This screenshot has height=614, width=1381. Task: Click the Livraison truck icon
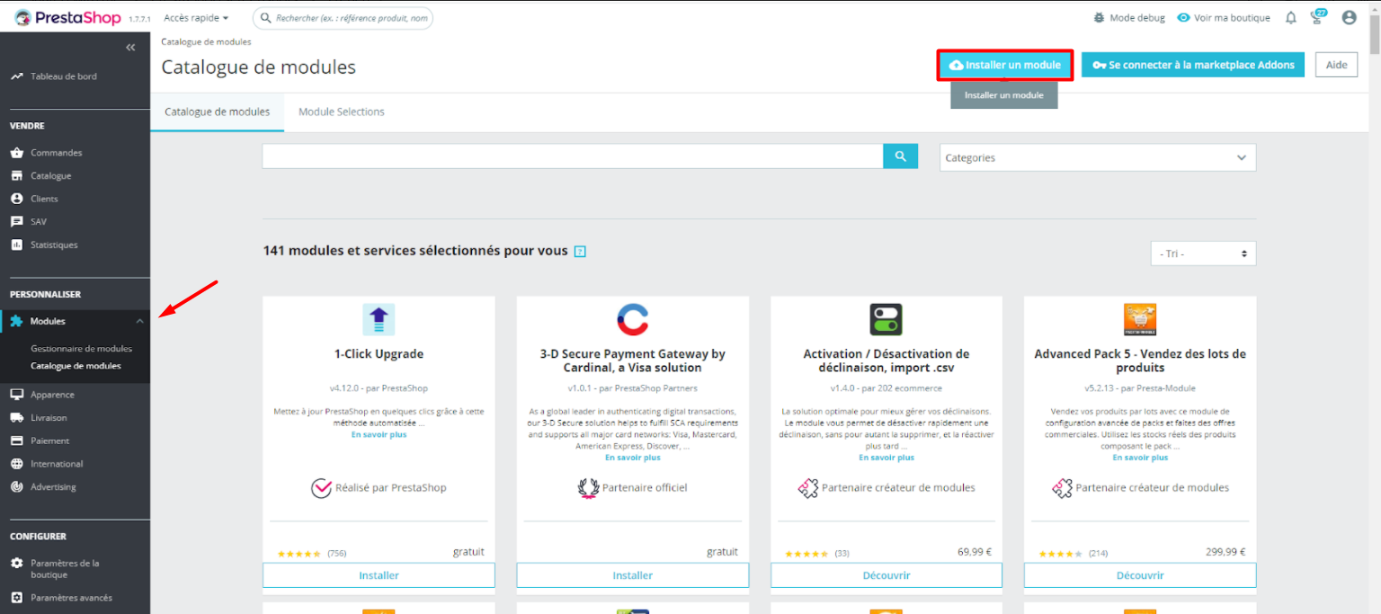tap(16, 418)
